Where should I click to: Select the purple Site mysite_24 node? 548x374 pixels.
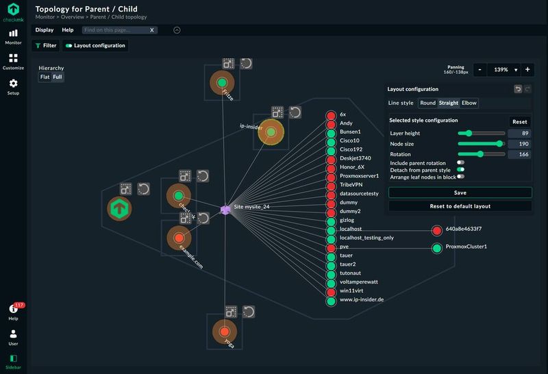pos(225,210)
